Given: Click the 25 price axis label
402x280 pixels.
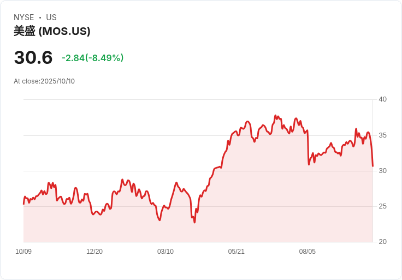Looking at the screenshot, I should [x=382, y=206].
